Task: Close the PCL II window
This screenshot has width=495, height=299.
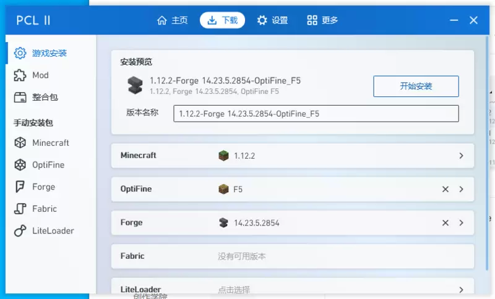Action: coord(473,20)
